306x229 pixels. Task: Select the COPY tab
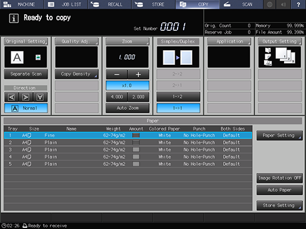197,4
